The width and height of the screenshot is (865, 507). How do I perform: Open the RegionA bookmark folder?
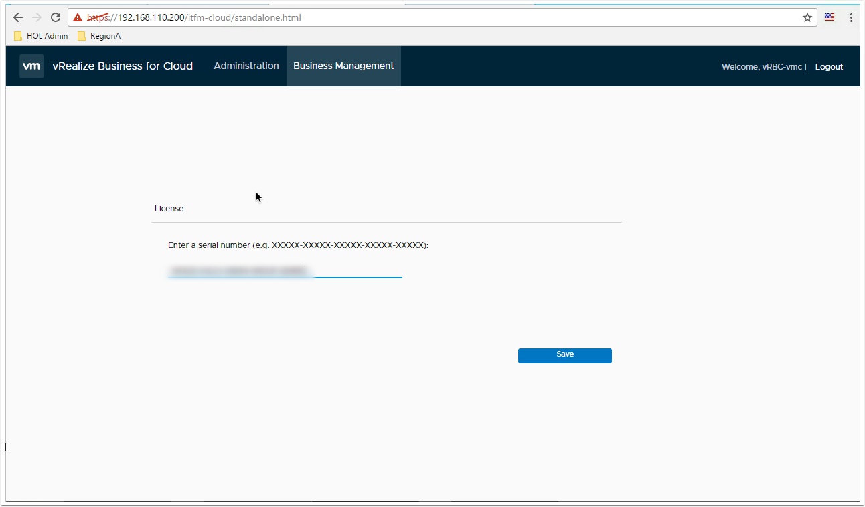[99, 36]
